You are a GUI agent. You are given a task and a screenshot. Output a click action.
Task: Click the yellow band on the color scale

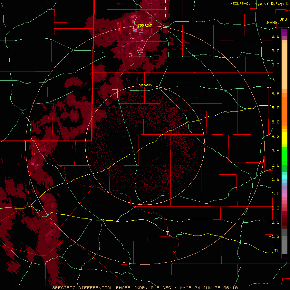[285, 138]
